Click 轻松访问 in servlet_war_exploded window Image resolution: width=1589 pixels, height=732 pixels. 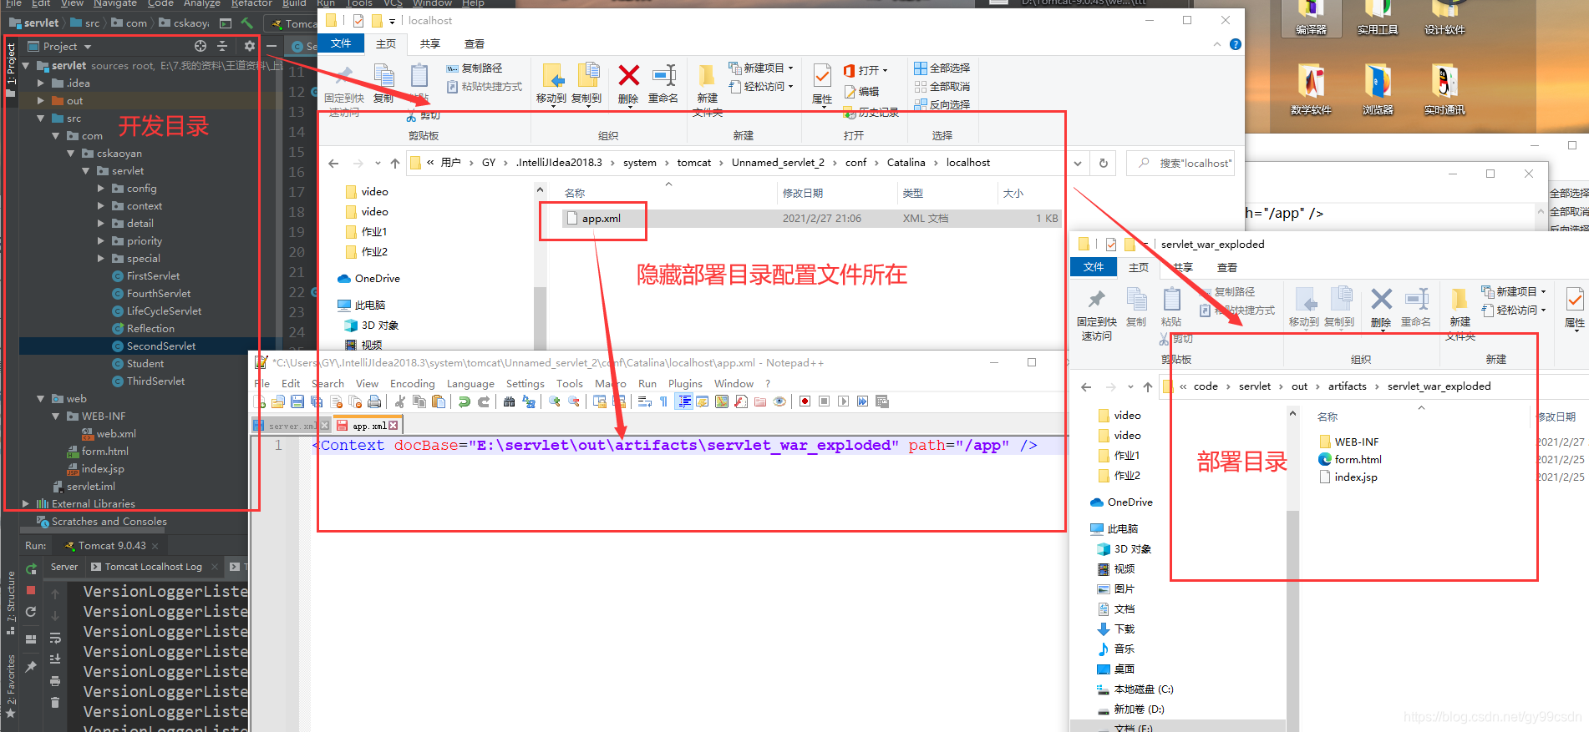click(x=1515, y=310)
